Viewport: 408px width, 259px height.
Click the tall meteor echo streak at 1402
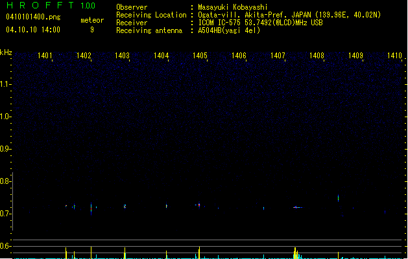pyautogui.click(x=91, y=208)
